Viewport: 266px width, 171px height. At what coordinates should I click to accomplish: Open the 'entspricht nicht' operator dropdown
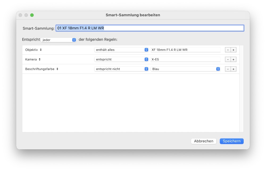(x=121, y=69)
